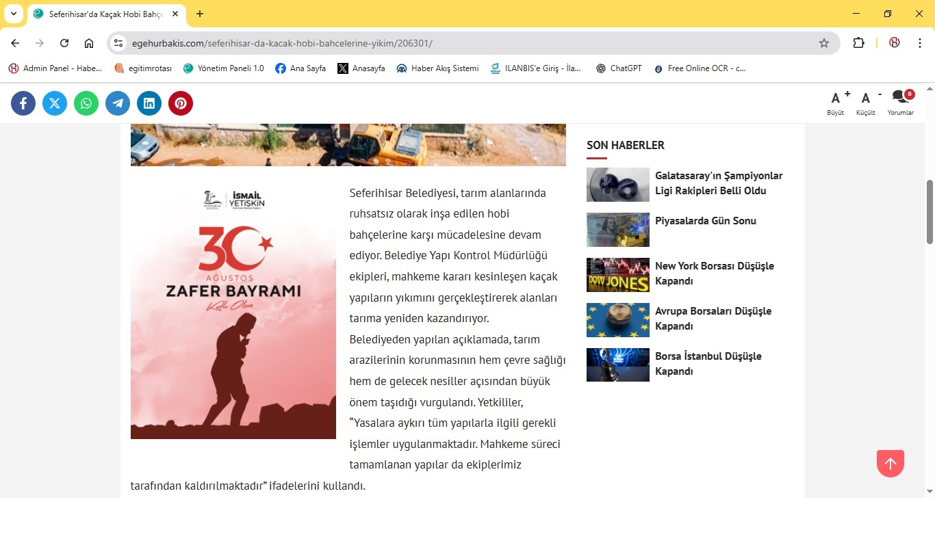Screen dimensions: 935x554
Task: Open New York Borsası Düşüşle Kapandı link
Action: [714, 274]
